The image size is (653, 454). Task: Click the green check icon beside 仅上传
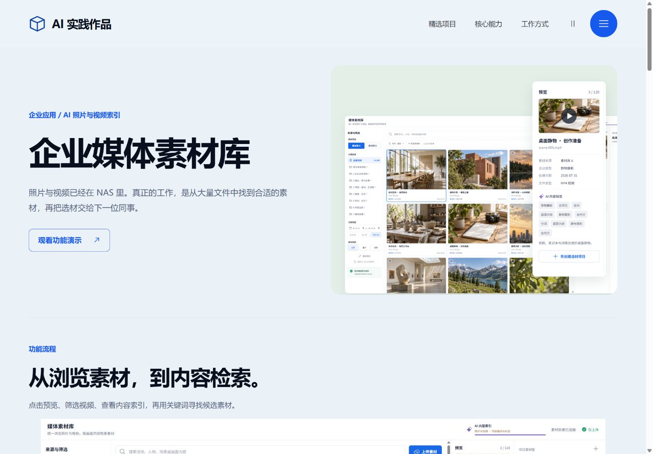pos(584,430)
